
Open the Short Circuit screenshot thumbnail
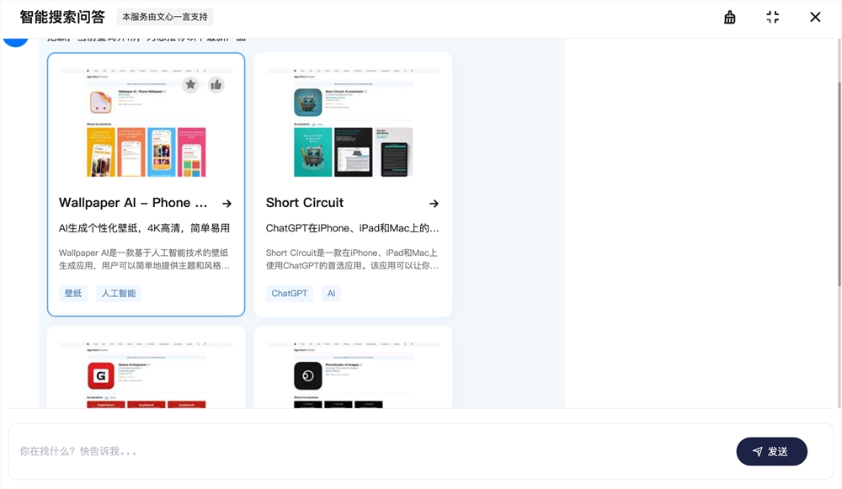click(353, 123)
